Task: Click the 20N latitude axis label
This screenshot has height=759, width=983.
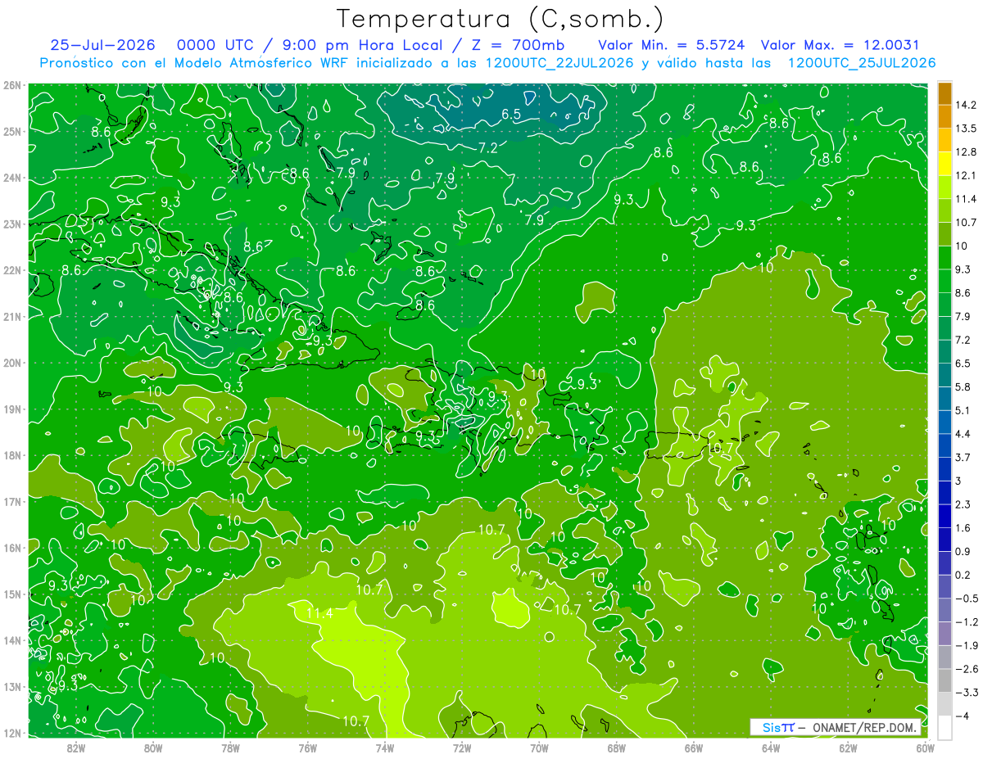Action: click(x=12, y=363)
